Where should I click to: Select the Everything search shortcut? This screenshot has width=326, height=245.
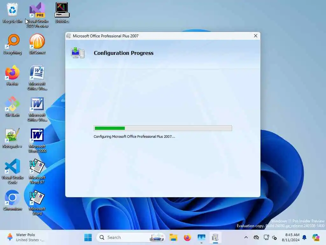12,44
